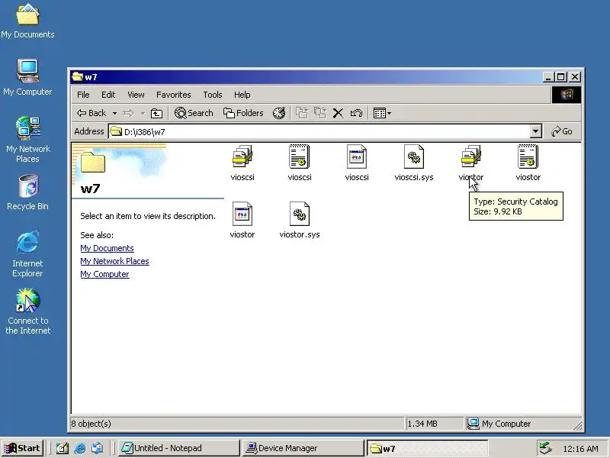
Task: Follow the My Network Places link
Action: 114,261
